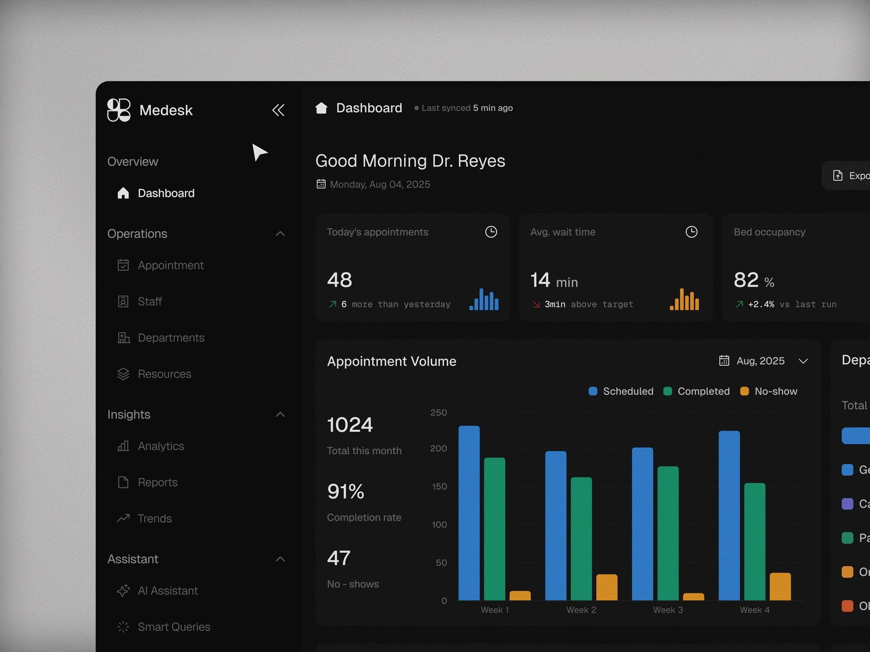Toggle the Scheduled legend swatch
This screenshot has width=870, height=652.
click(x=593, y=391)
